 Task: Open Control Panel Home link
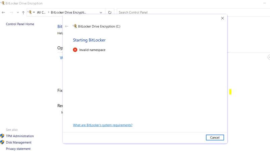coord(20,24)
